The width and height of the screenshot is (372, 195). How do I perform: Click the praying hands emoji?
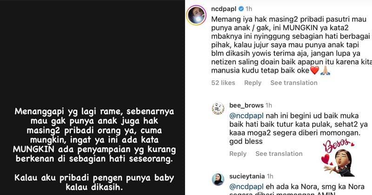[325, 71]
